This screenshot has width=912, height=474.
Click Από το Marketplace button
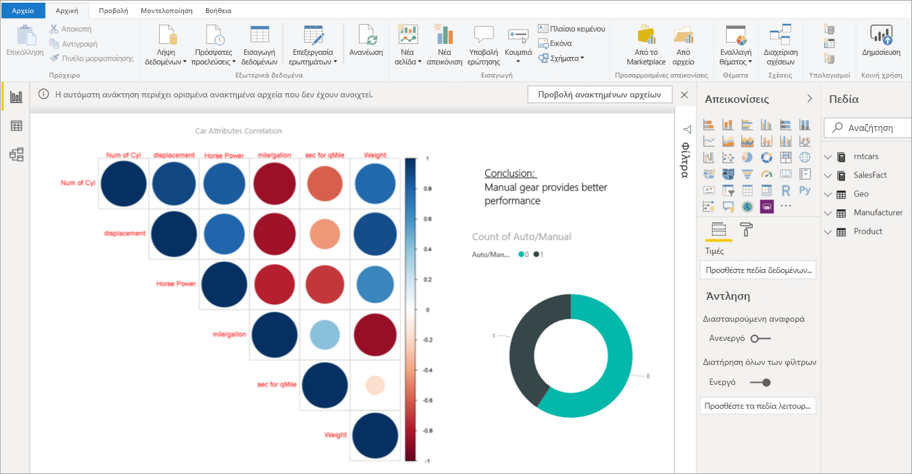pos(646,45)
